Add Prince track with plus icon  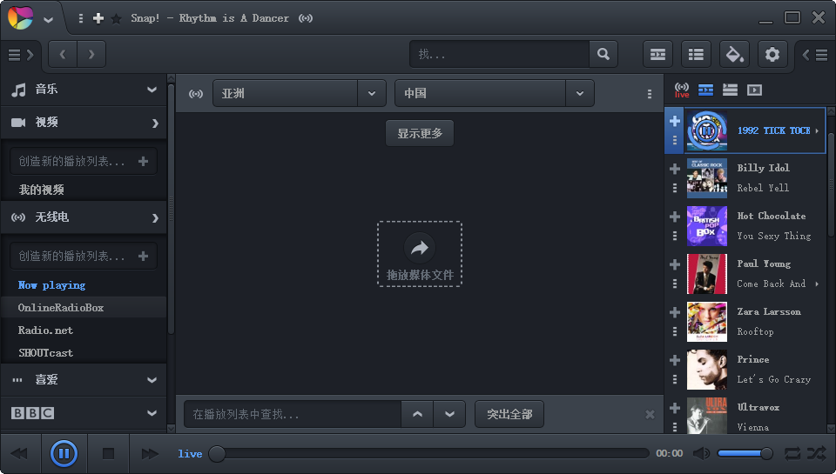pos(674,360)
